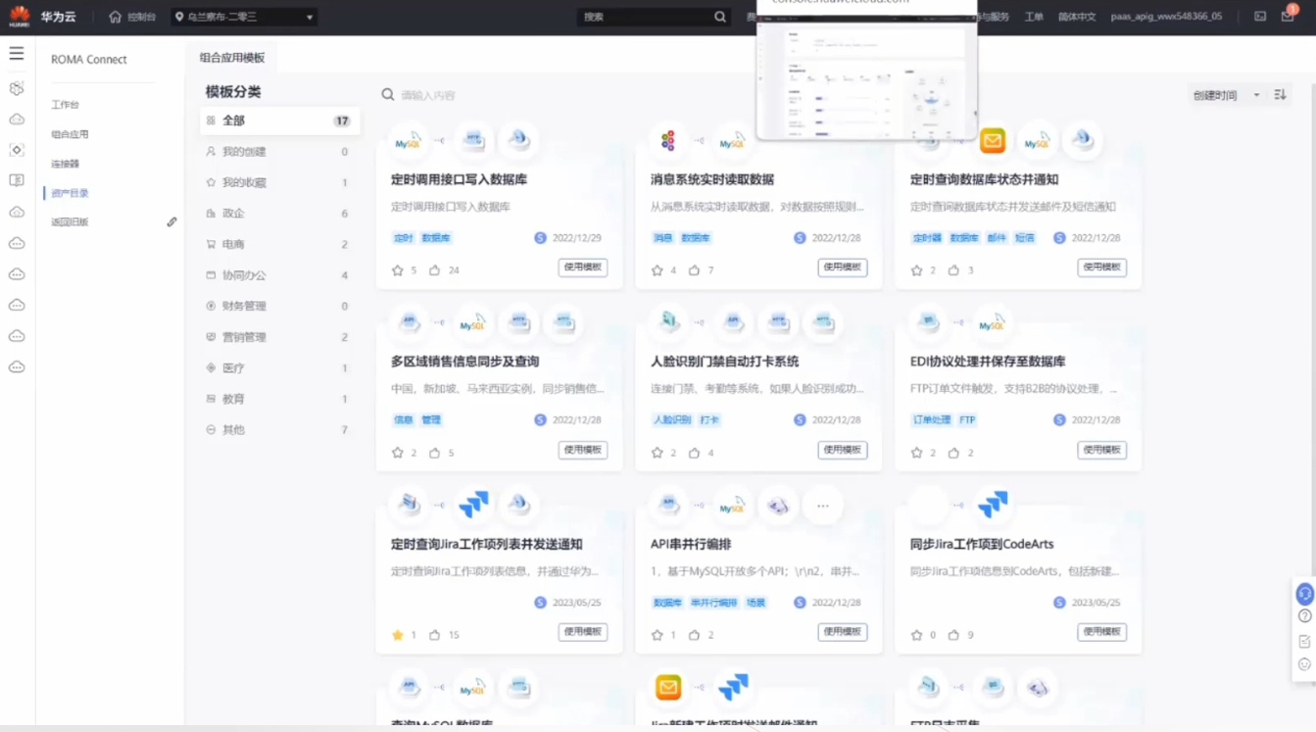The width and height of the screenshot is (1316, 732).
Task: Use template for 定时查询数据库状态并通知
Action: click(1102, 268)
